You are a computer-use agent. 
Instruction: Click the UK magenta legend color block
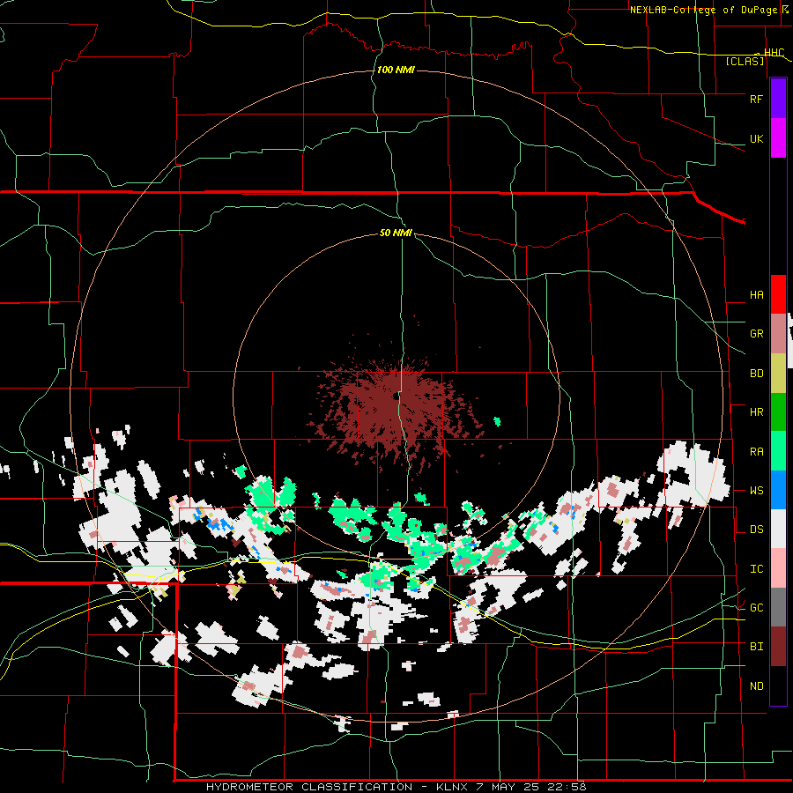tap(778, 138)
